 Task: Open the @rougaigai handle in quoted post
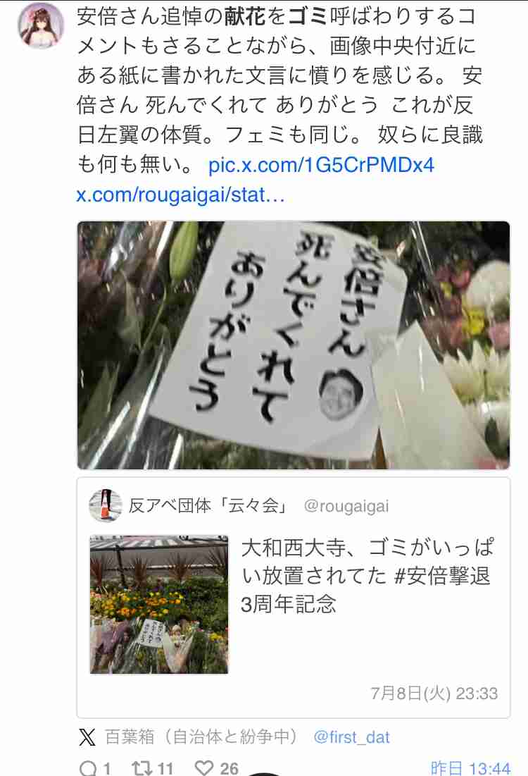pos(346,506)
